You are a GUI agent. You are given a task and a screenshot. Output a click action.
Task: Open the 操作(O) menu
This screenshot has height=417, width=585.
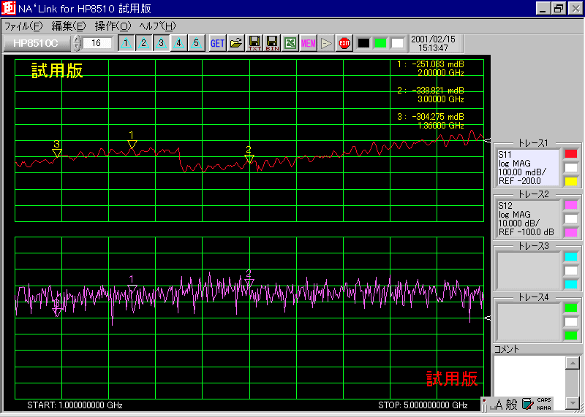pyautogui.click(x=113, y=26)
